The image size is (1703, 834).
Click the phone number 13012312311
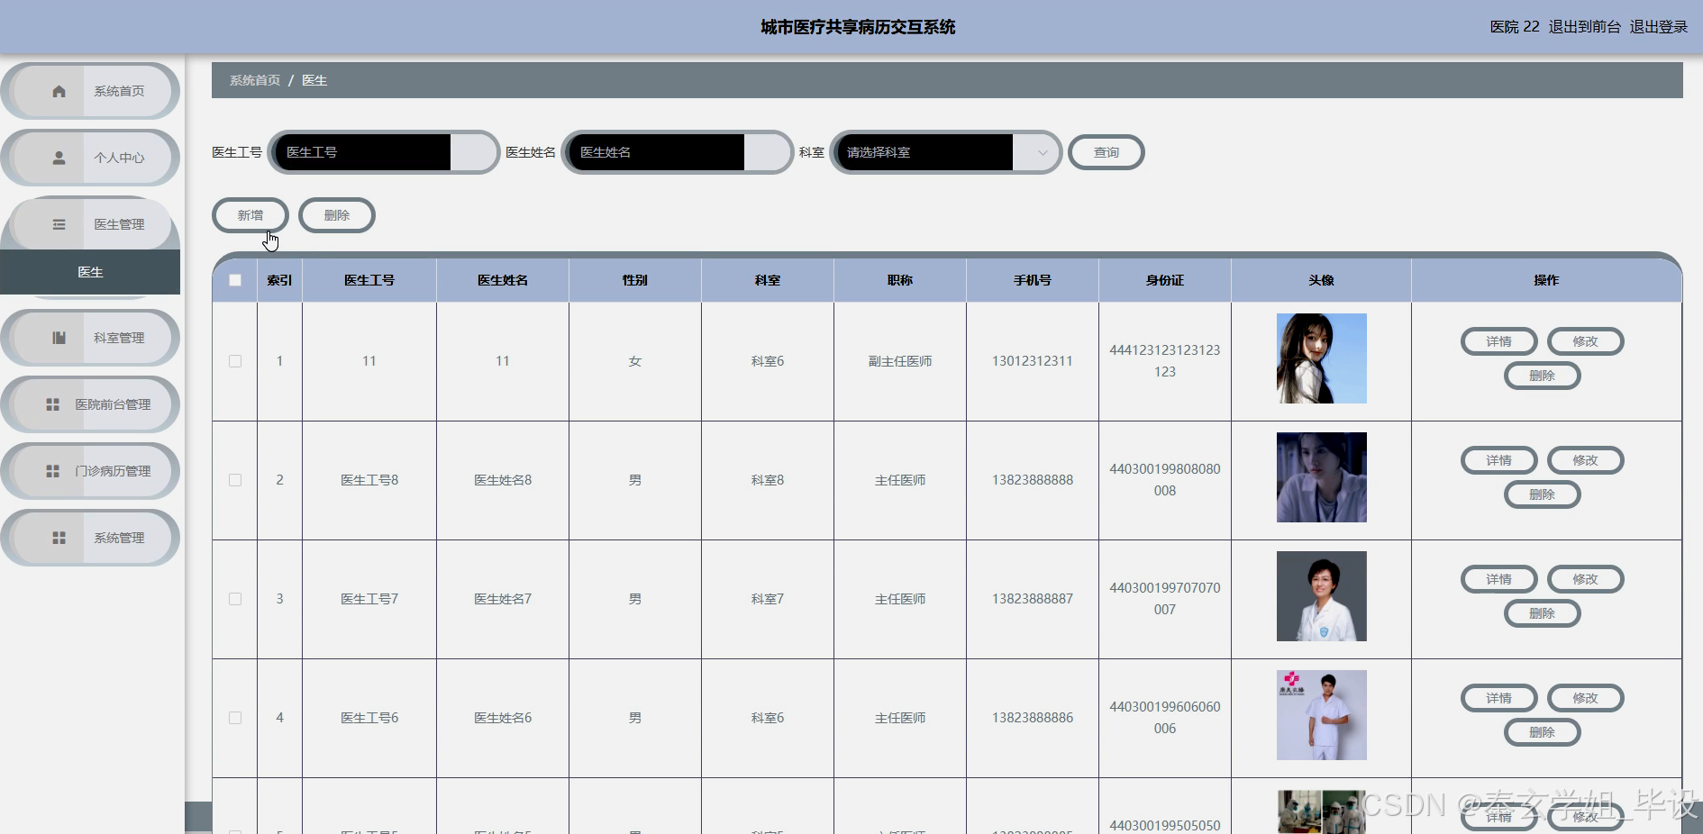[1033, 361]
